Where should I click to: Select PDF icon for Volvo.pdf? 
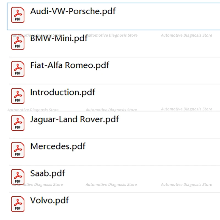point(18,204)
